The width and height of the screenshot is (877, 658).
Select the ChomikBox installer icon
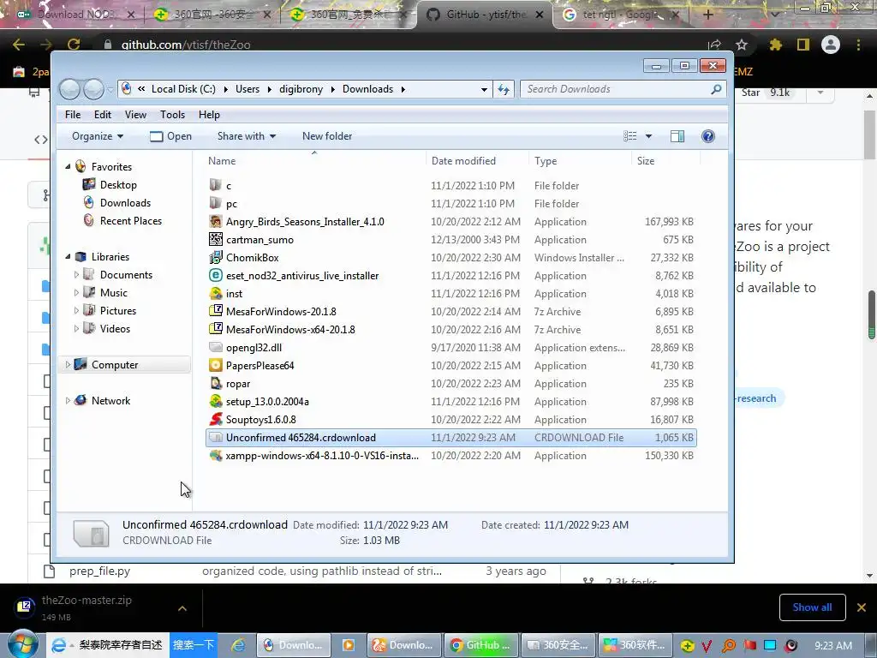coord(215,257)
